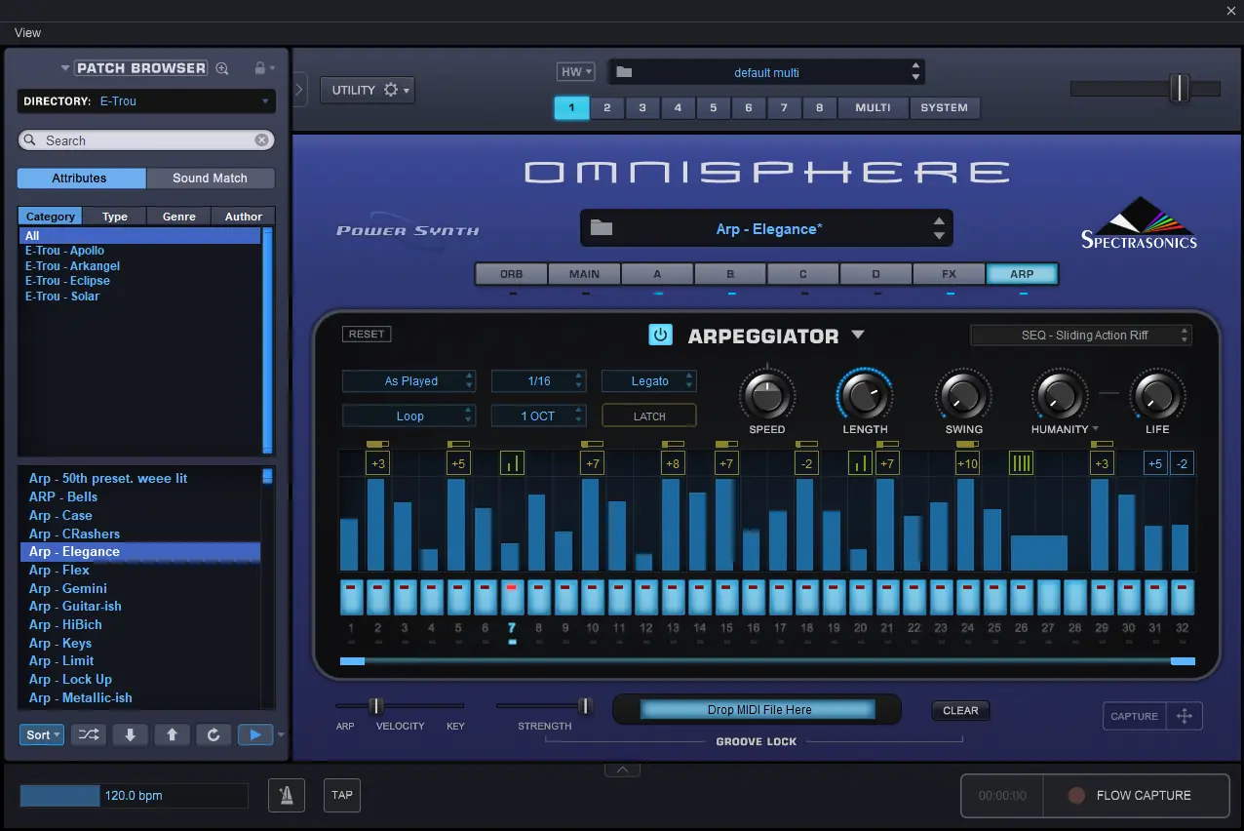
Task: Click the Utility gear icon
Action: point(391,90)
